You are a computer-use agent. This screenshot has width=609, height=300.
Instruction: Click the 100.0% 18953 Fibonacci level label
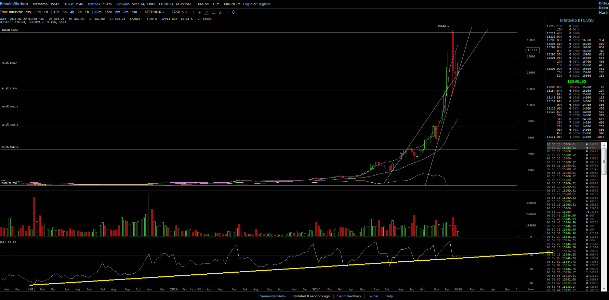[x=10, y=30]
